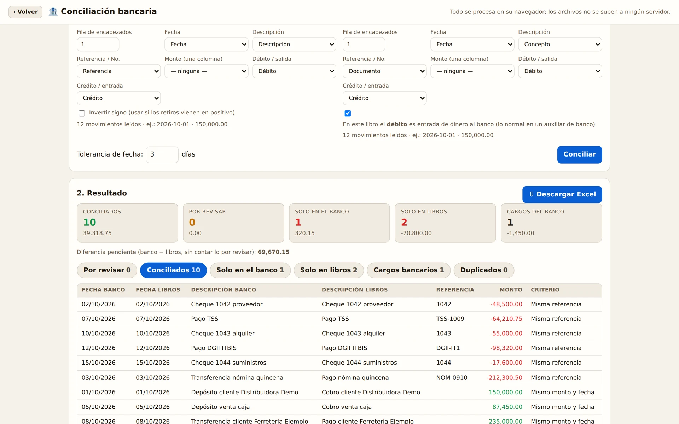Open the books Fecha column dropdown
The image size is (679, 424).
(x=472, y=44)
